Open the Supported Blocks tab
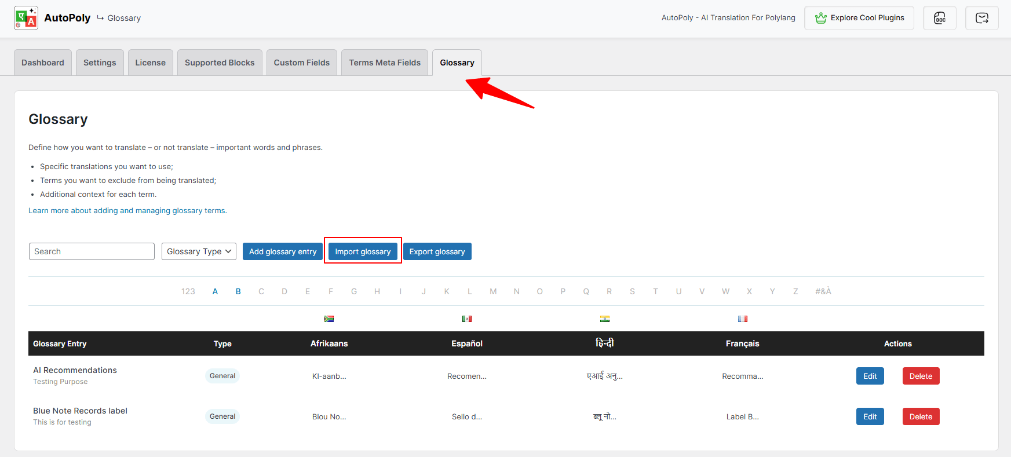 pos(220,63)
